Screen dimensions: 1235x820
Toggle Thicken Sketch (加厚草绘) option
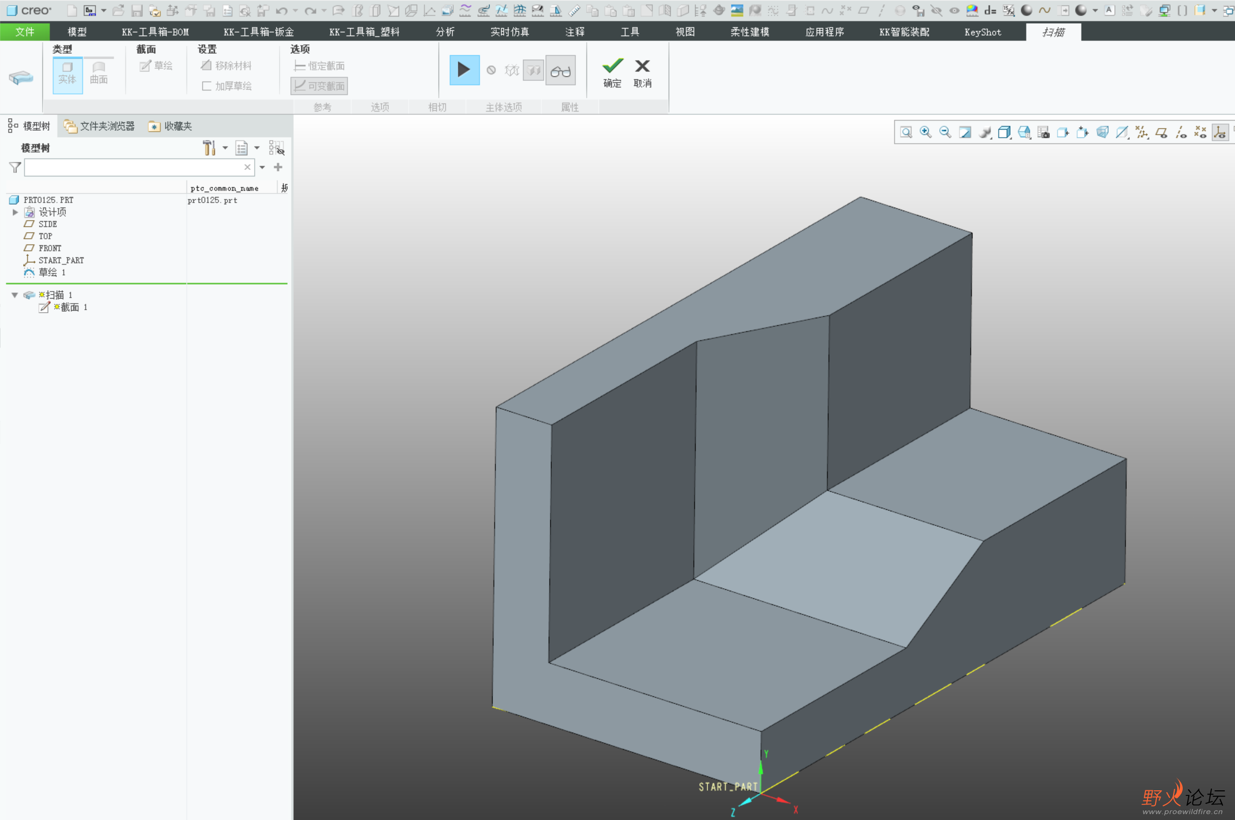pos(226,86)
